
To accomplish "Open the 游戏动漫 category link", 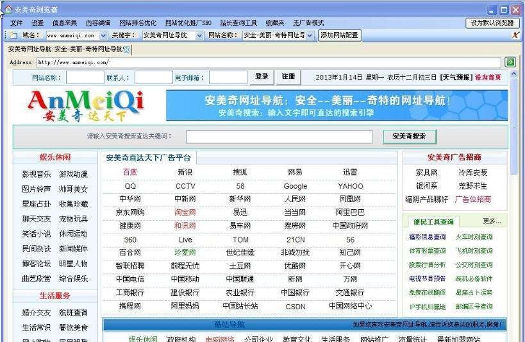I will point(73,174).
